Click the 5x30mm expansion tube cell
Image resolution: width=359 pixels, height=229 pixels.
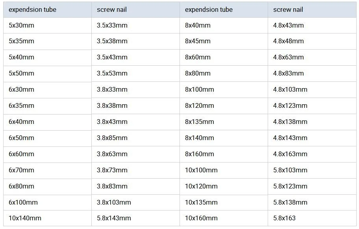[21, 25]
